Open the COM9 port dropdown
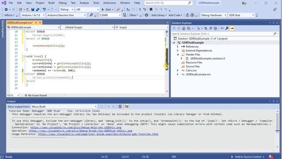This screenshot has height=159, width=282. pyautogui.click(x=110, y=15)
